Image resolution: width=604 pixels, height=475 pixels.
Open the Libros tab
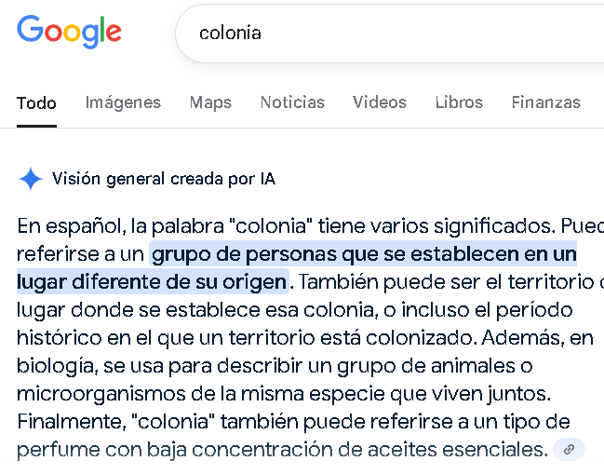point(459,102)
